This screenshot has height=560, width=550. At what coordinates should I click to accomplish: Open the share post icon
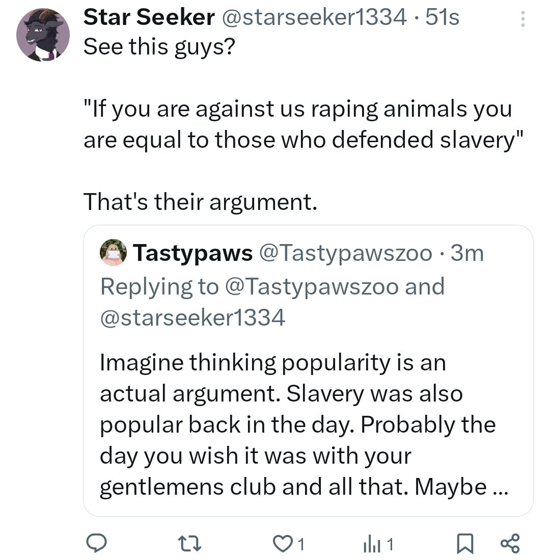pos(510,544)
